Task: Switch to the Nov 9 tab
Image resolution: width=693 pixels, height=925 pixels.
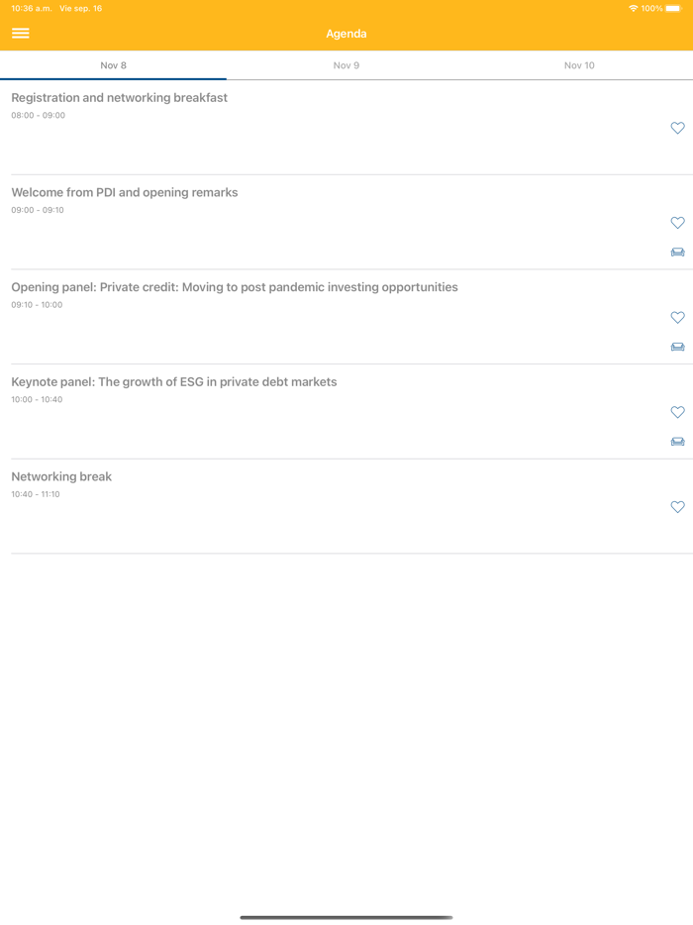Action: click(346, 65)
